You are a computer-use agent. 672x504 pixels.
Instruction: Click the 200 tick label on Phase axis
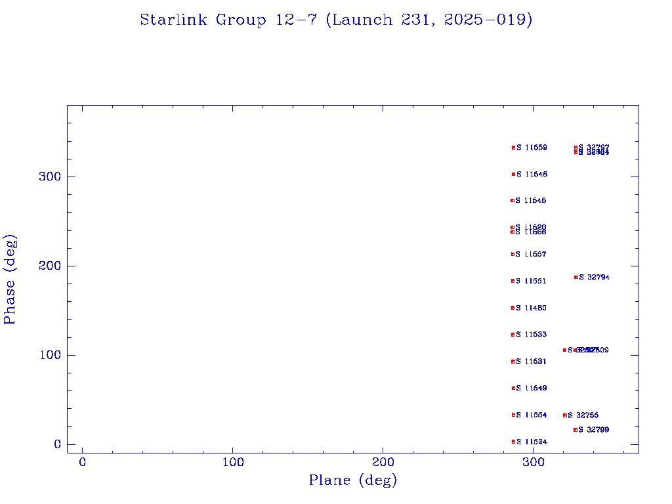pos(50,266)
